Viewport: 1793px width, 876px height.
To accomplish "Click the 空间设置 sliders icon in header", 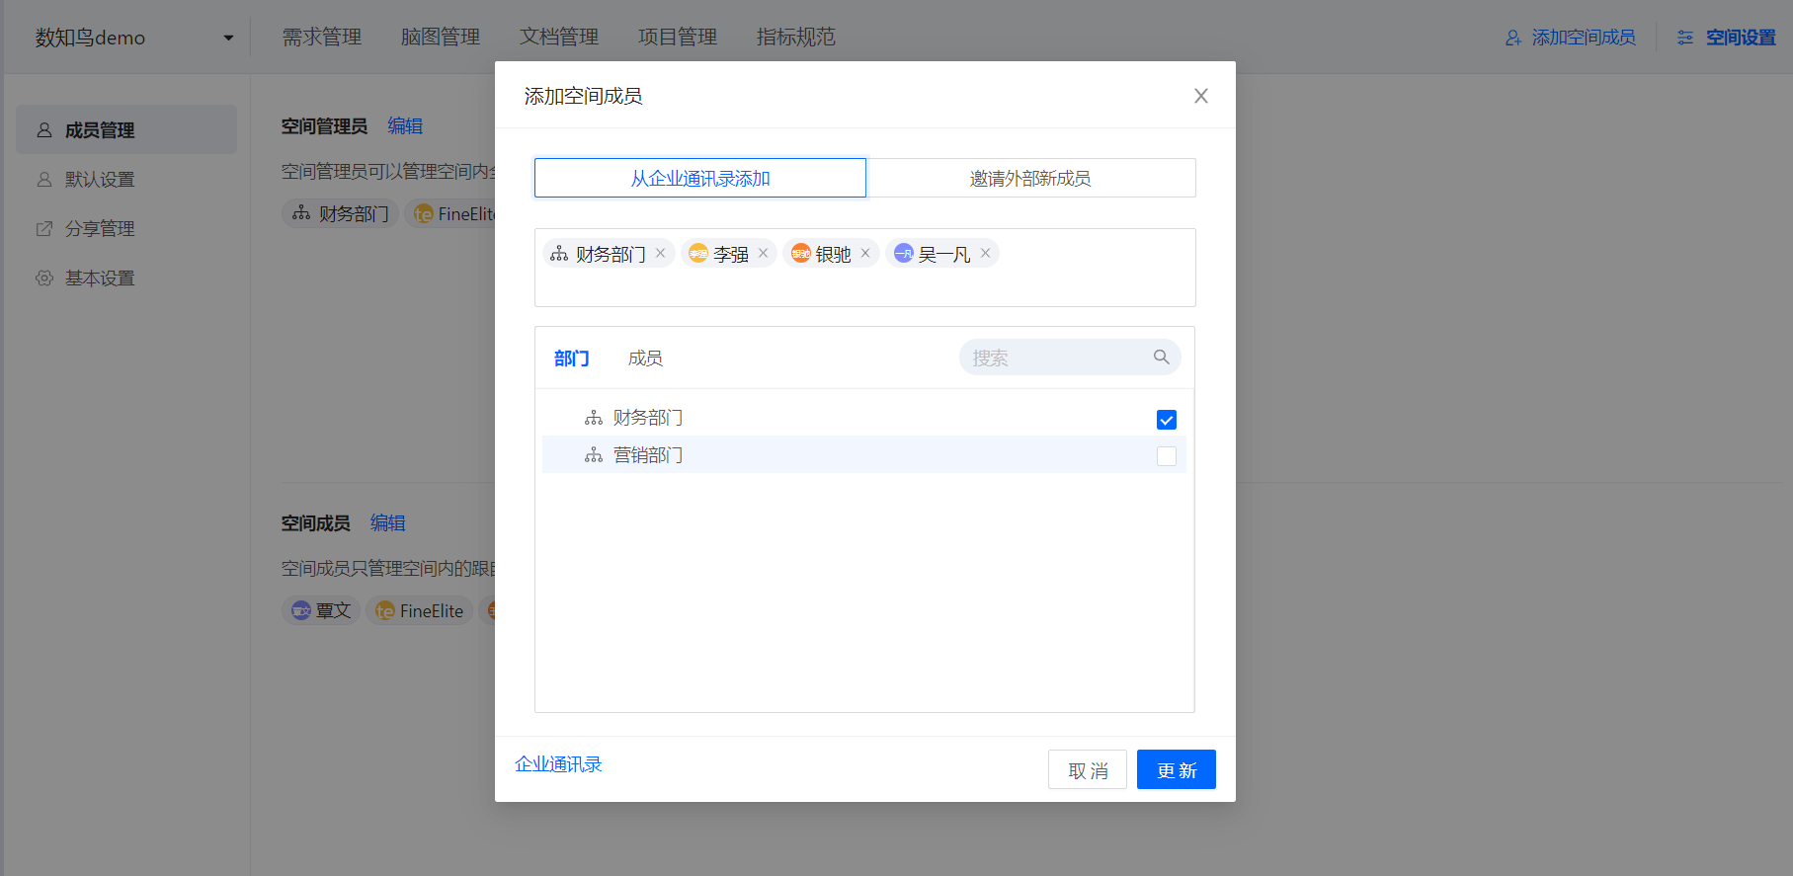I will tap(1685, 38).
